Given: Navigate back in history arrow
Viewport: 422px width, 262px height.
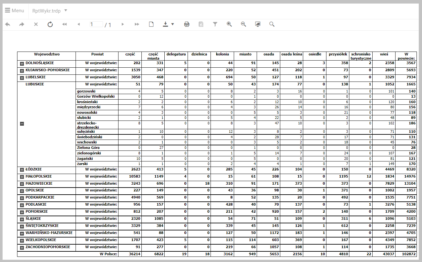Looking at the screenshot, I should [x=8, y=24].
